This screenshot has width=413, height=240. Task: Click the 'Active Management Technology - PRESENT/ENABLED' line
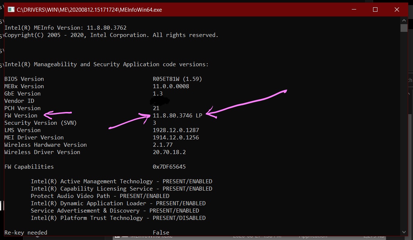[x=121, y=181]
